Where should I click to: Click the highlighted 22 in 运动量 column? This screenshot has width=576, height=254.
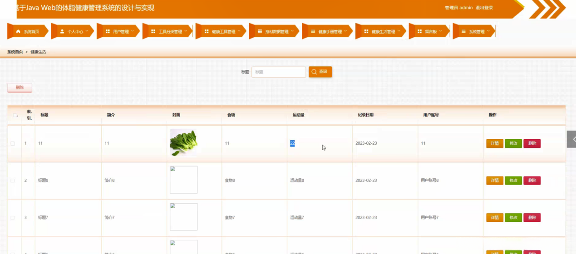292,143
